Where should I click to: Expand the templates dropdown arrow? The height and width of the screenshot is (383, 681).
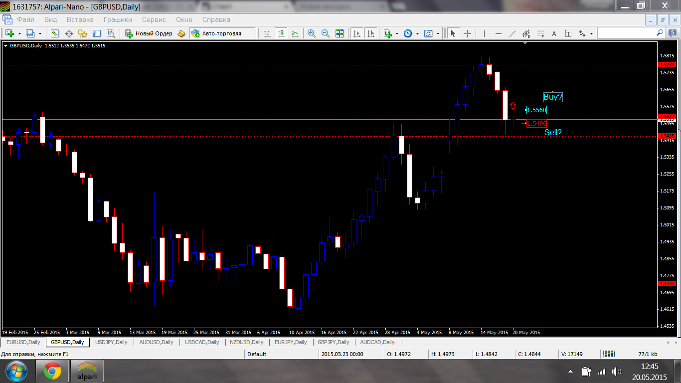click(438, 33)
